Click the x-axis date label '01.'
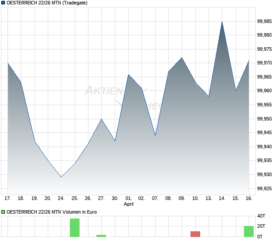Viewport: 274px width, 241px height. click(x=129, y=199)
